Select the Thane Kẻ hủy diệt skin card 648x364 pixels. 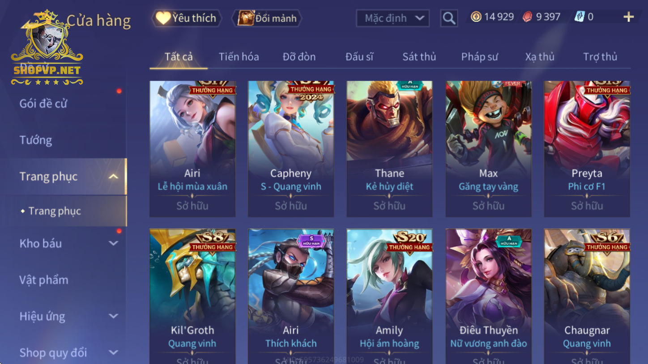389,149
